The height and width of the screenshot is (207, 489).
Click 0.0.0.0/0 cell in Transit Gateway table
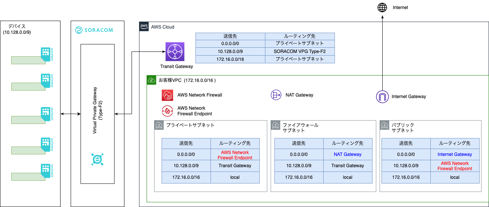[230, 44]
